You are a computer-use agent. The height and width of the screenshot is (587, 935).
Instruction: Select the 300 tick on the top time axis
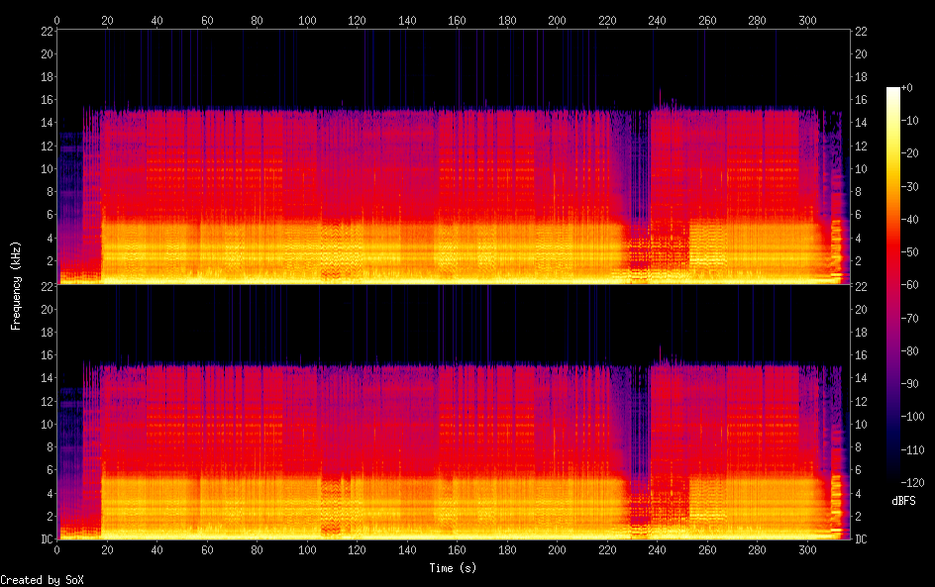(807, 20)
